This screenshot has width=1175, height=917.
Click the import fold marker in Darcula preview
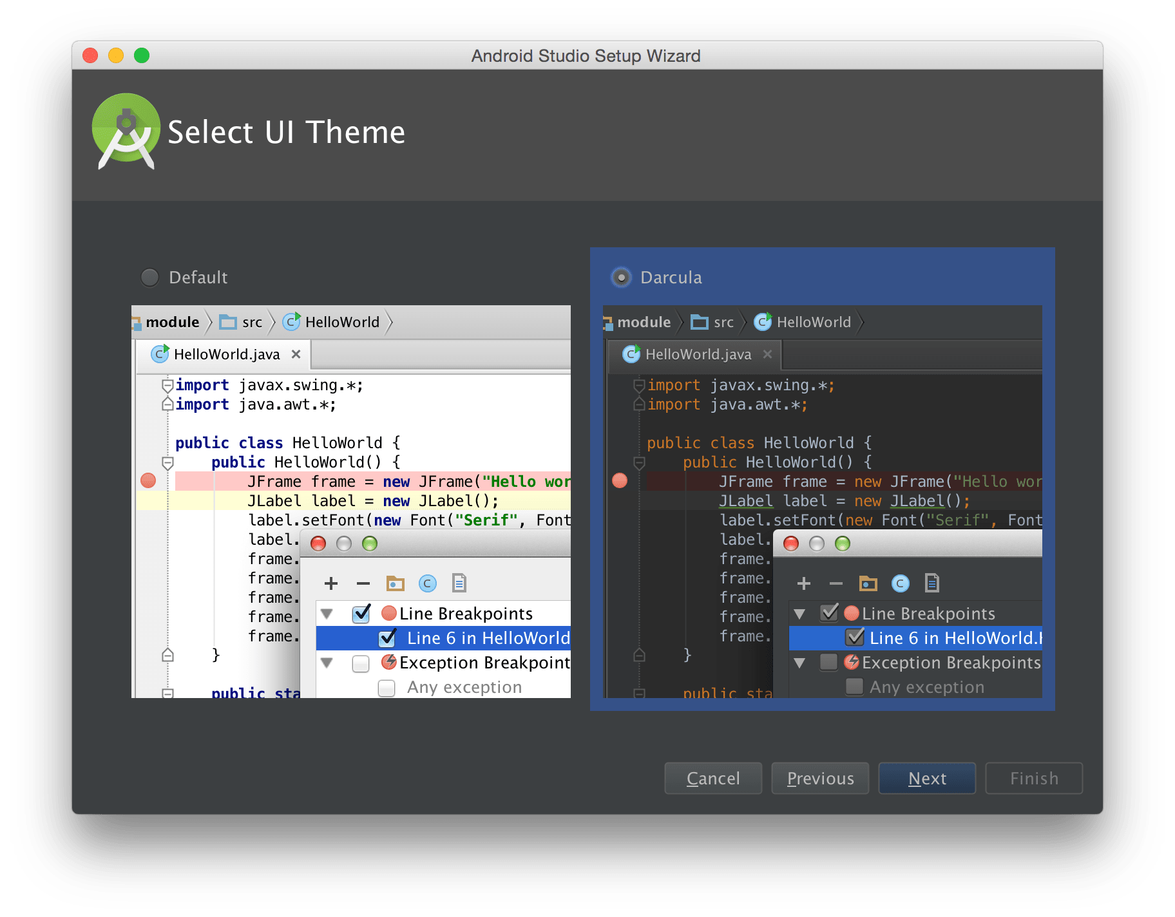[x=639, y=386]
